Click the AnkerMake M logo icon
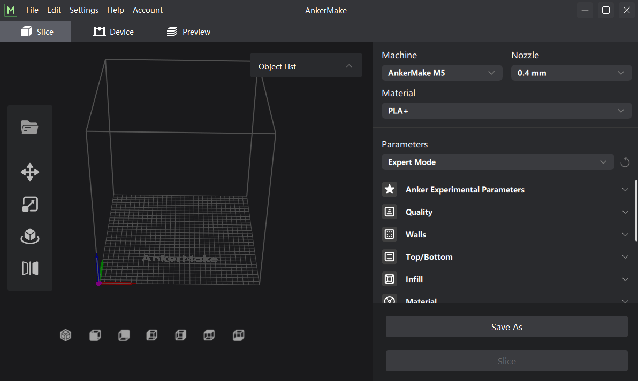Viewport: 638px width, 381px height. 11,10
